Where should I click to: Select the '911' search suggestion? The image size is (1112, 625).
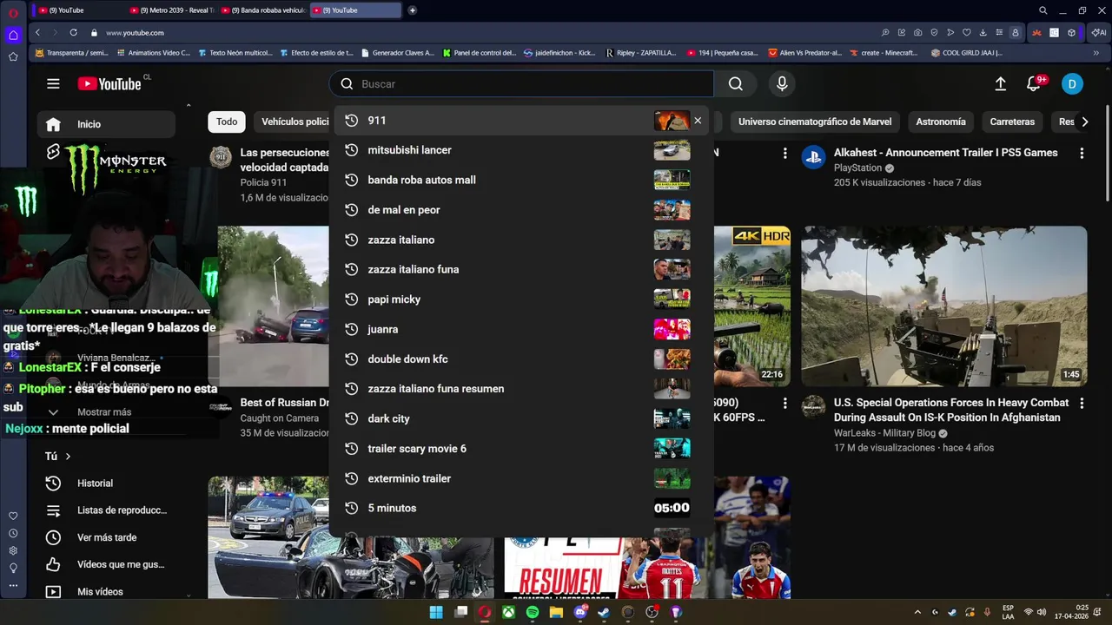[521, 121]
